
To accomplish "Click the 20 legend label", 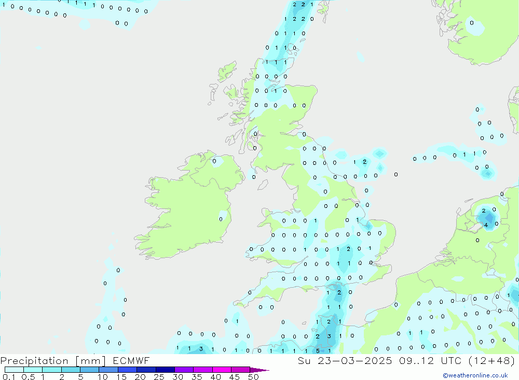I will 140,377.
